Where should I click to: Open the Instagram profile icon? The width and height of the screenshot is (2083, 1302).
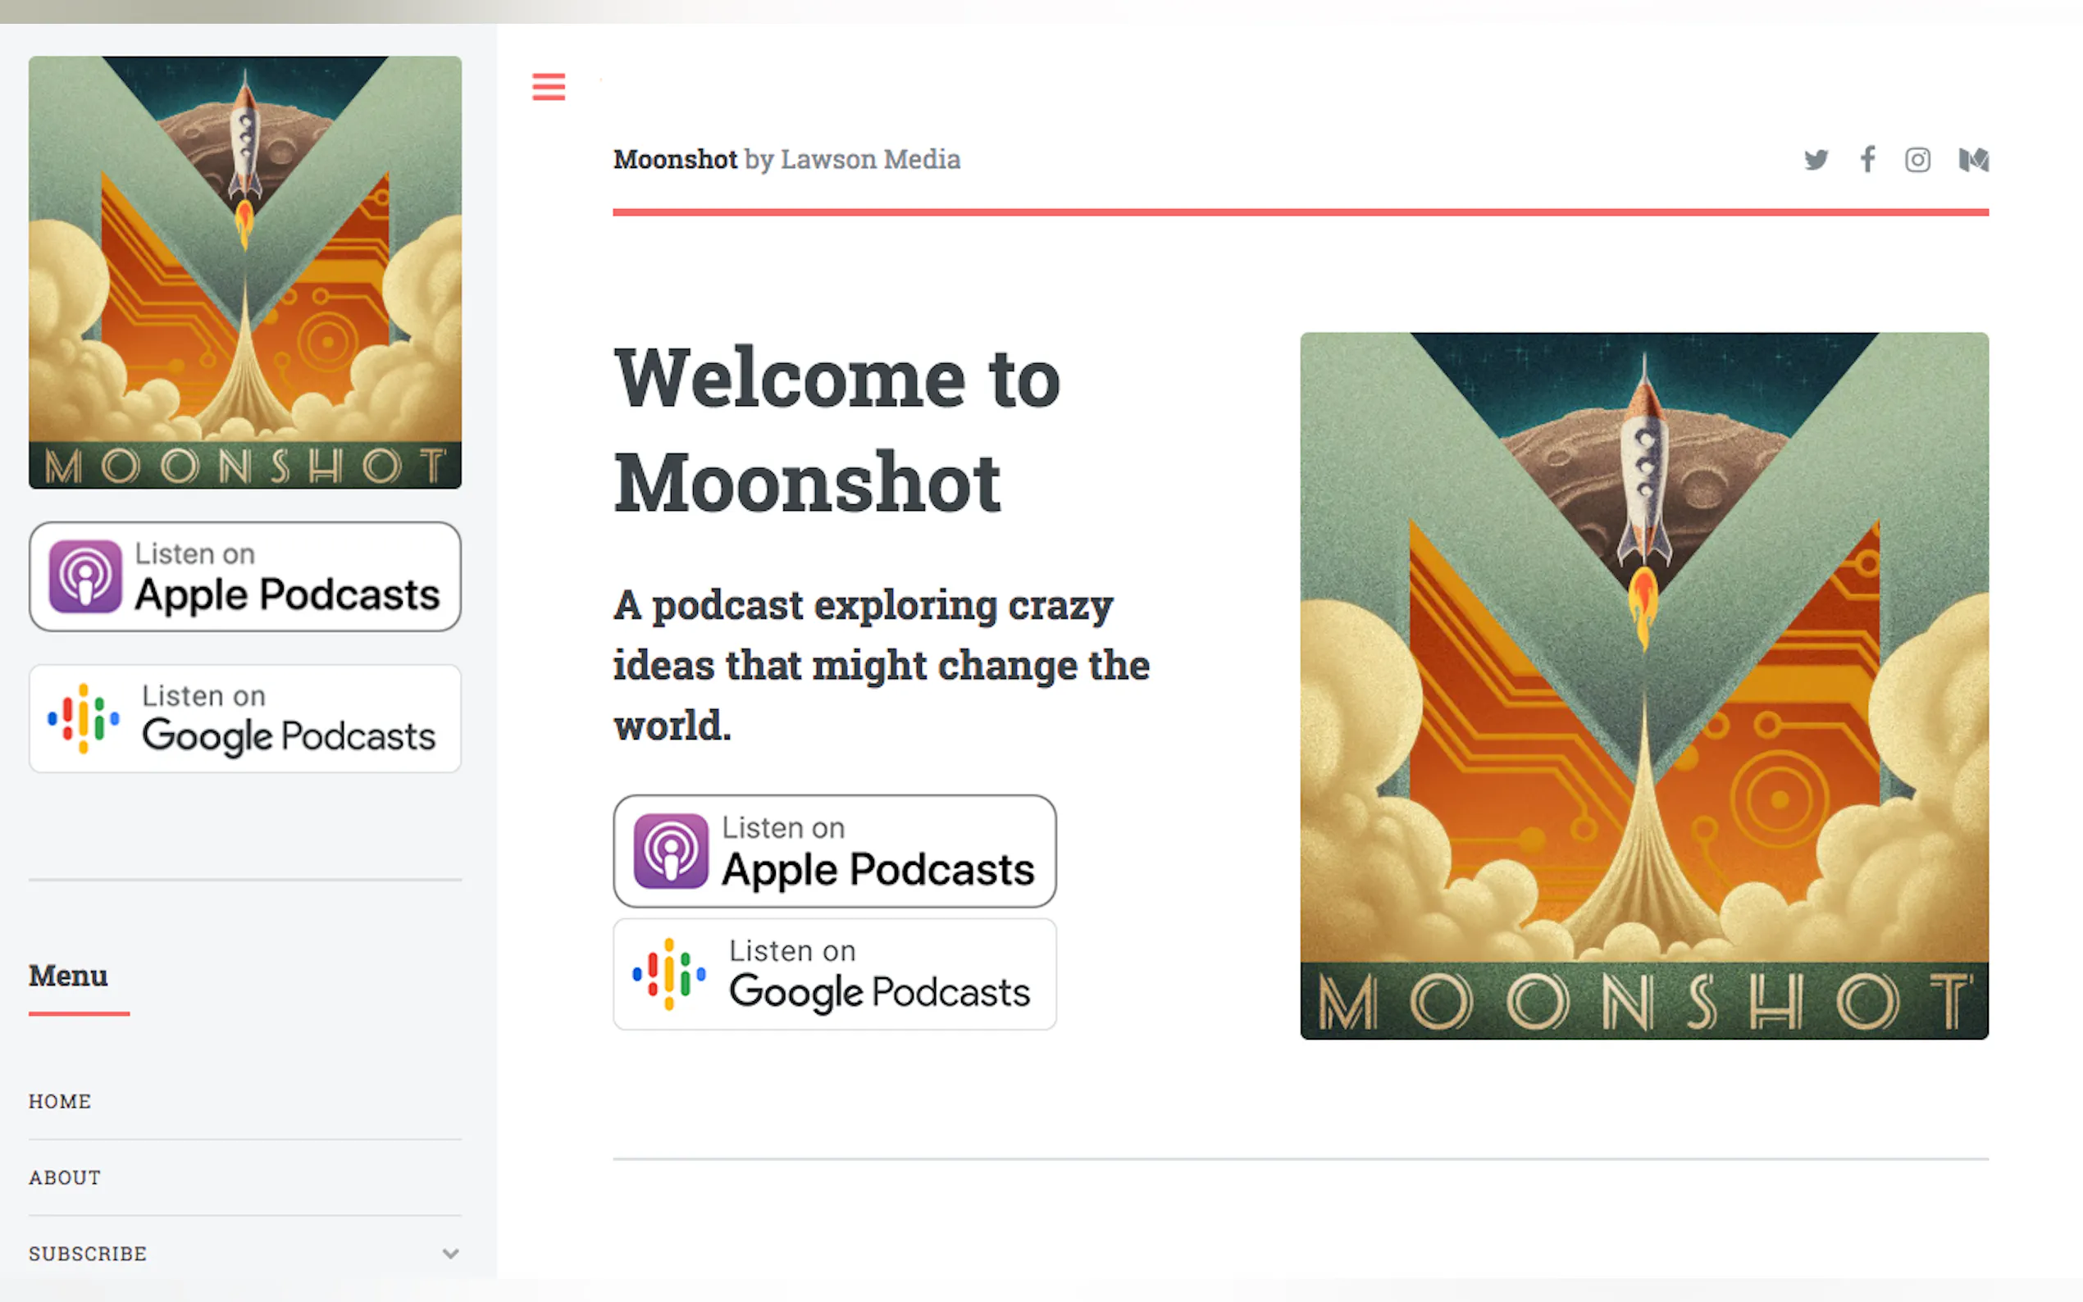1917,160
